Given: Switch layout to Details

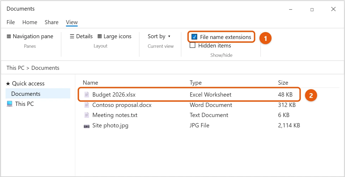Looking at the screenshot, I should click(x=81, y=36).
